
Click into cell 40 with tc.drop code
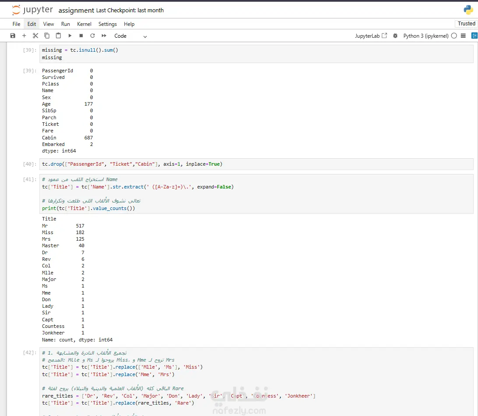coord(256,164)
